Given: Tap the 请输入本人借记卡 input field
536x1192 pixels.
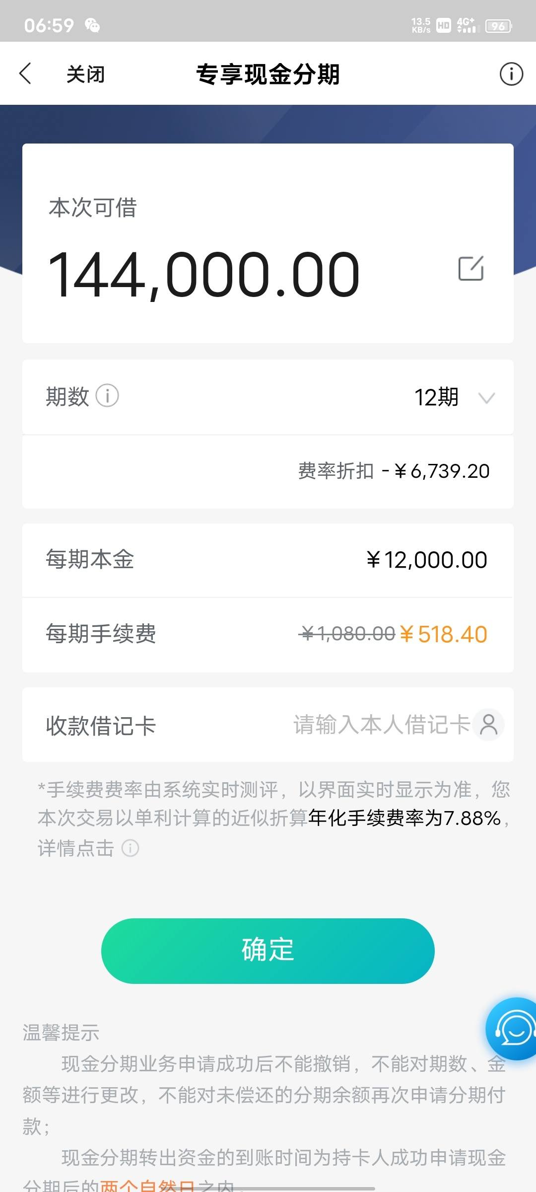Looking at the screenshot, I should click(x=382, y=725).
